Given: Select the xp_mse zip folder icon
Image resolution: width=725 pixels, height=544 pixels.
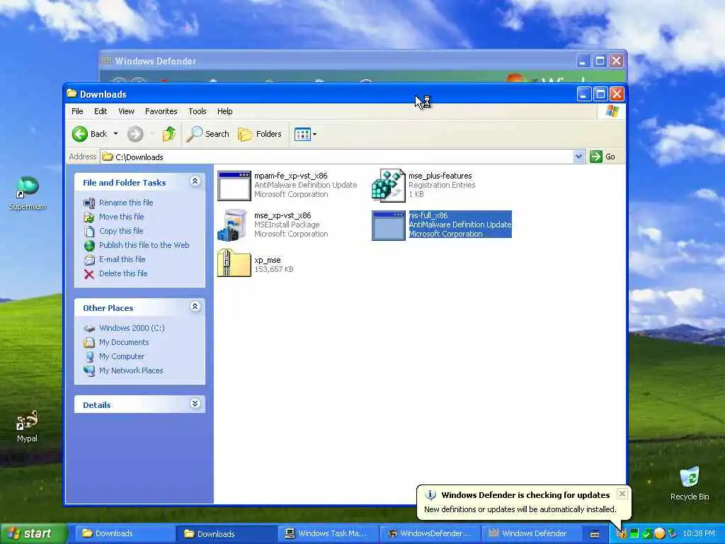Looking at the screenshot, I should (234, 263).
